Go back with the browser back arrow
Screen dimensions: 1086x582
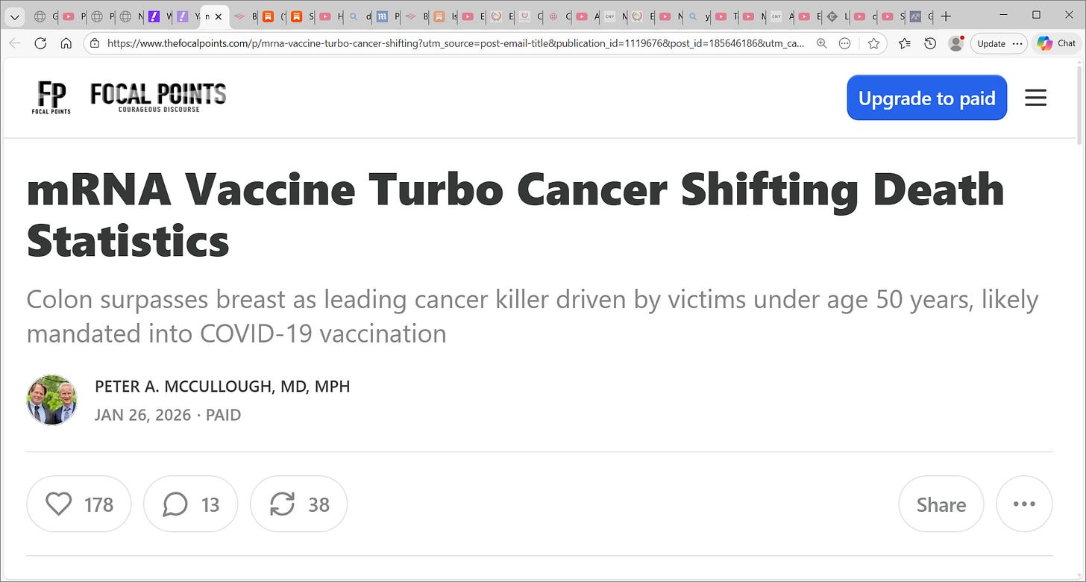15,43
